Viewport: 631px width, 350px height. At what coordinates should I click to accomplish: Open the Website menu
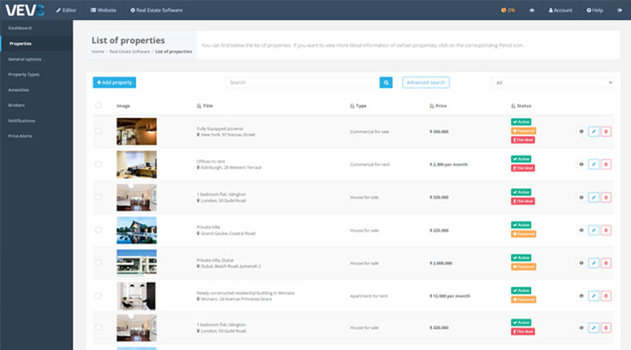(103, 10)
